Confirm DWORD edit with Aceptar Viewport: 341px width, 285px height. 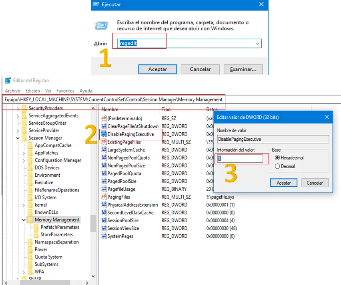point(284,183)
